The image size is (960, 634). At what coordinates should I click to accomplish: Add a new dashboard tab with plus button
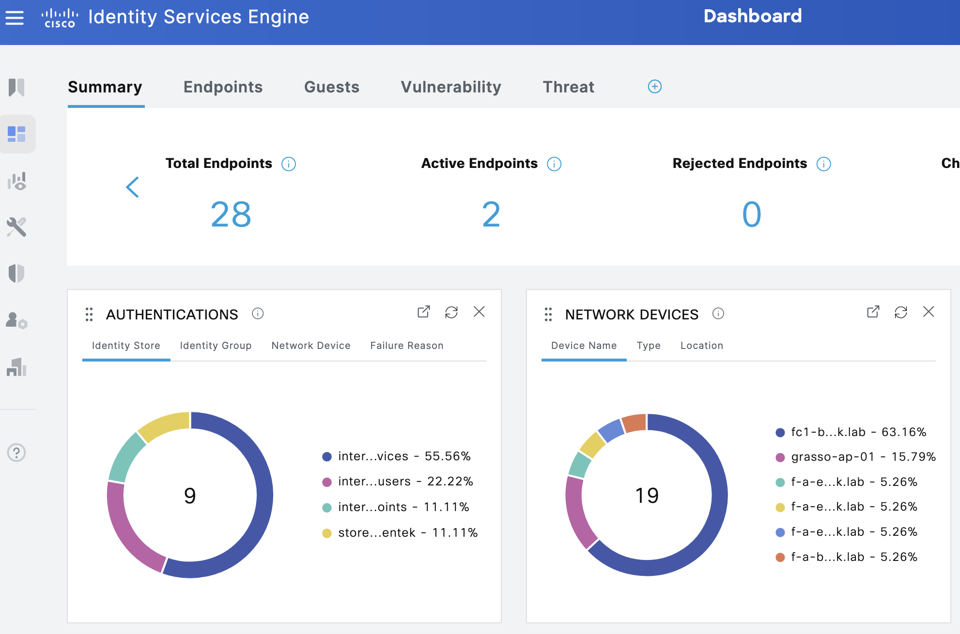tap(654, 87)
